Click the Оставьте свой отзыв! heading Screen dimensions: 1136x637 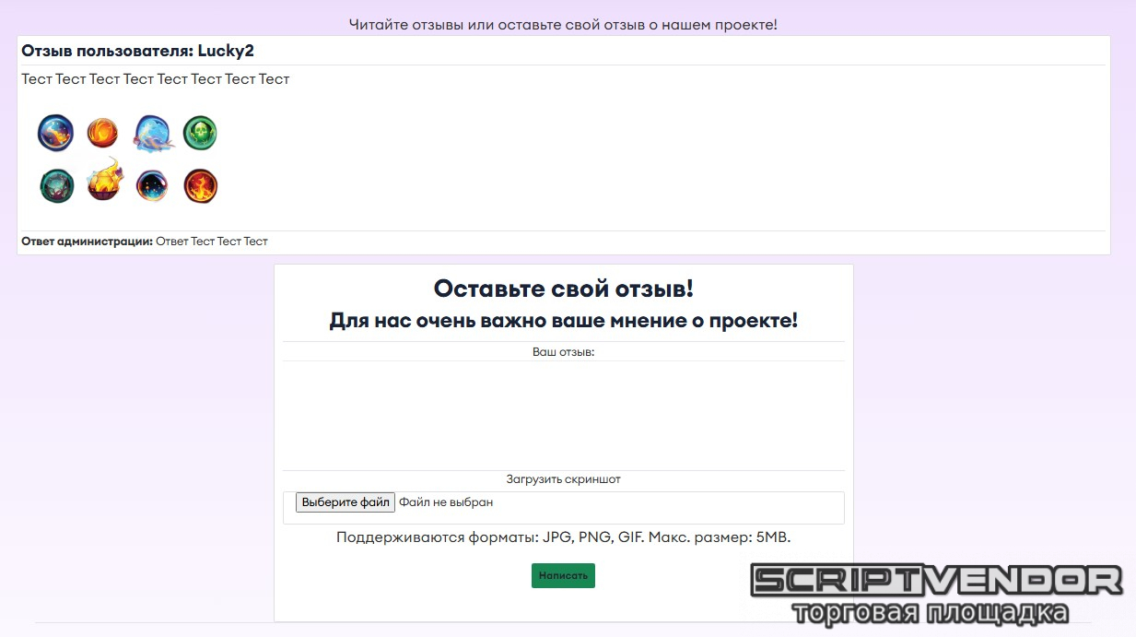563,289
